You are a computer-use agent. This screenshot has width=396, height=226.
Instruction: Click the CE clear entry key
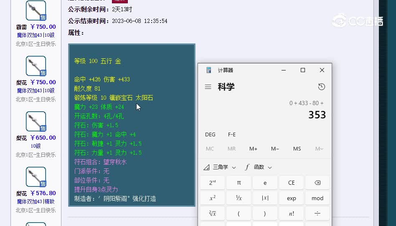(291, 183)
